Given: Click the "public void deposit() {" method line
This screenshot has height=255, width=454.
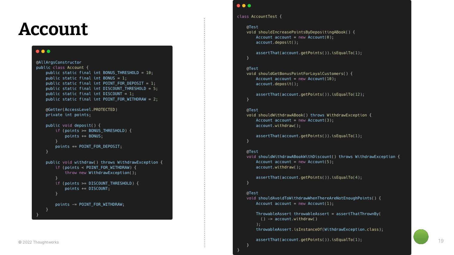Looking at the screenshot, I should click(73, 125).
